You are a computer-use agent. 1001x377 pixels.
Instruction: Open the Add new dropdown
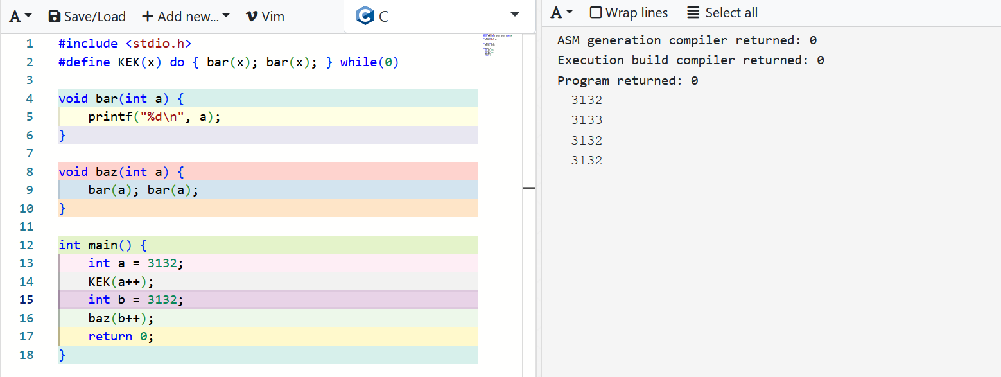[x=186, y=16]
